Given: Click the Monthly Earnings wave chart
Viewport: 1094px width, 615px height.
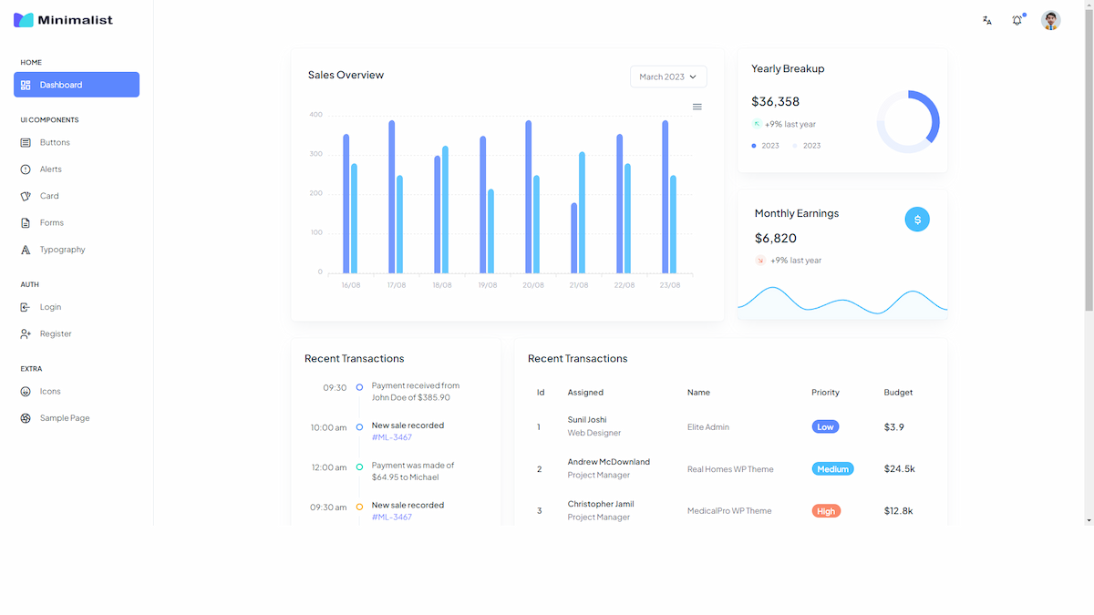Looking at the screenshot, I should tap(842, 303).
